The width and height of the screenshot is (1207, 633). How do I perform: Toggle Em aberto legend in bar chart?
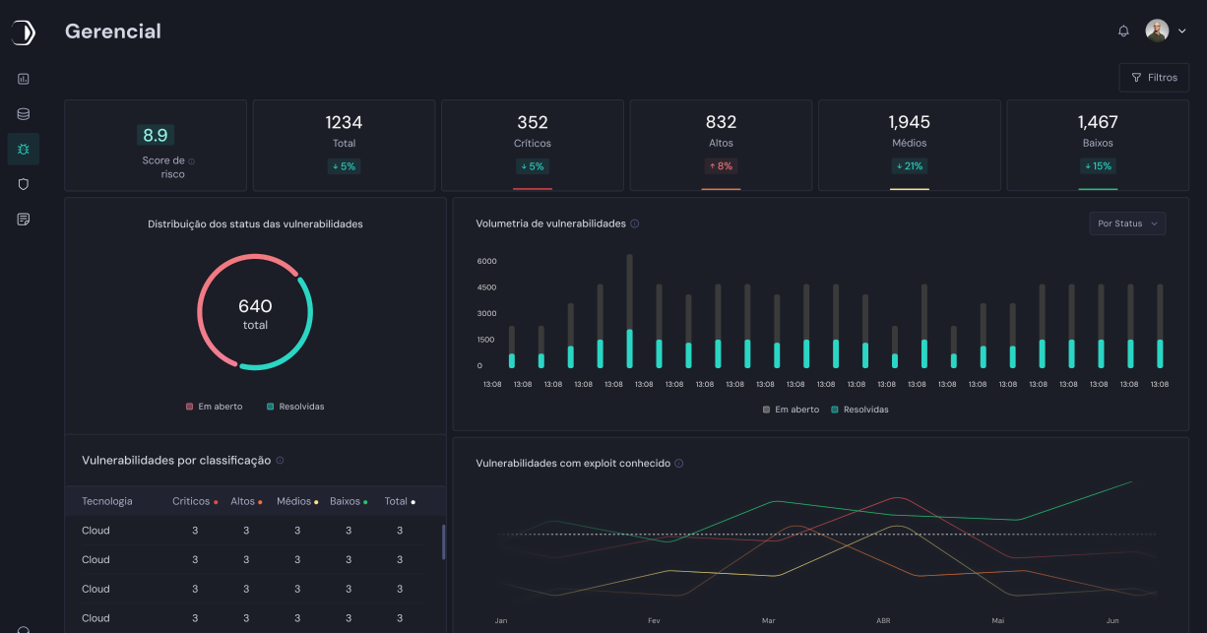[x=791, y=410]
